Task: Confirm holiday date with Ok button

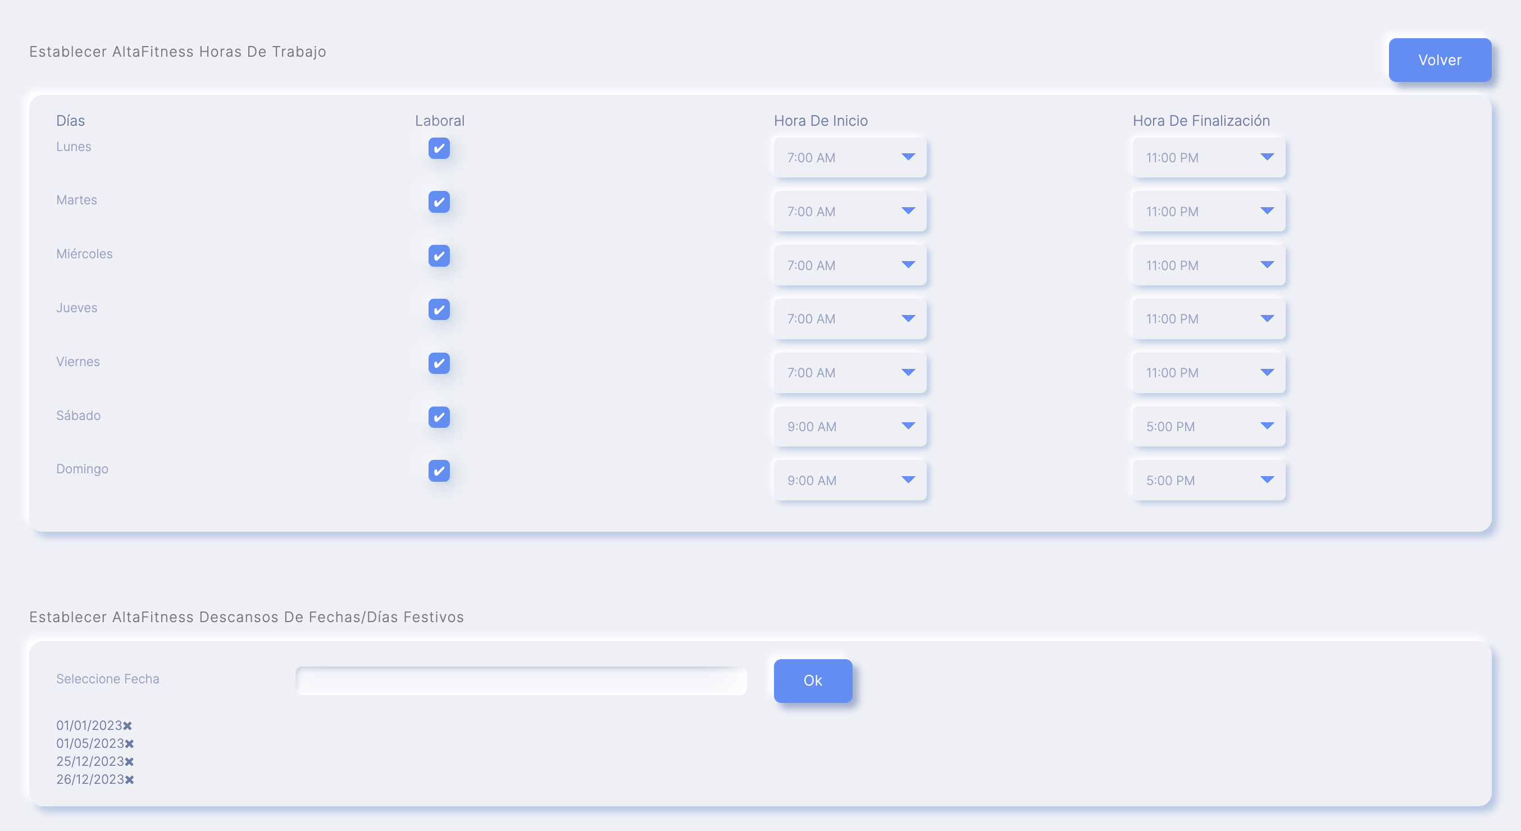Action: tap(813, 681)
